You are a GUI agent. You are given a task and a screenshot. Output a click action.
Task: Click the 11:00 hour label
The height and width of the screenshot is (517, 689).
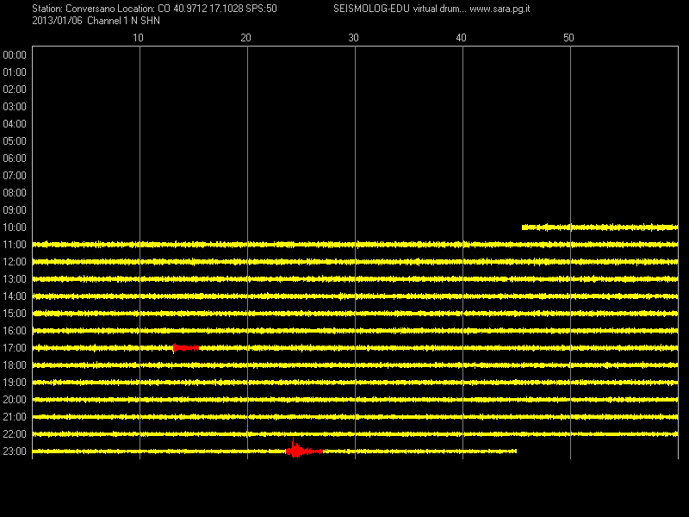(x=15, y=245)
